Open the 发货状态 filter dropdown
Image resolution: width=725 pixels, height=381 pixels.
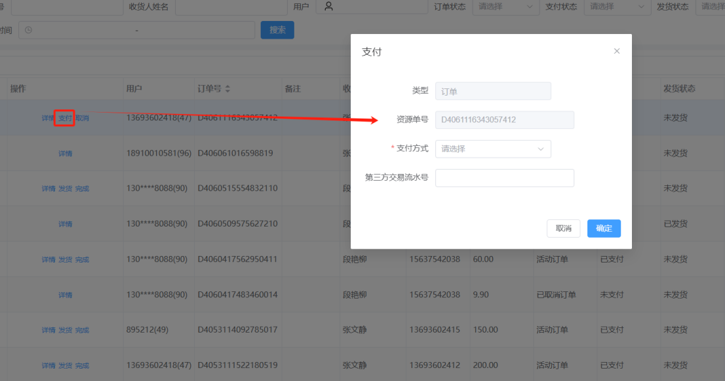point(711,7)
